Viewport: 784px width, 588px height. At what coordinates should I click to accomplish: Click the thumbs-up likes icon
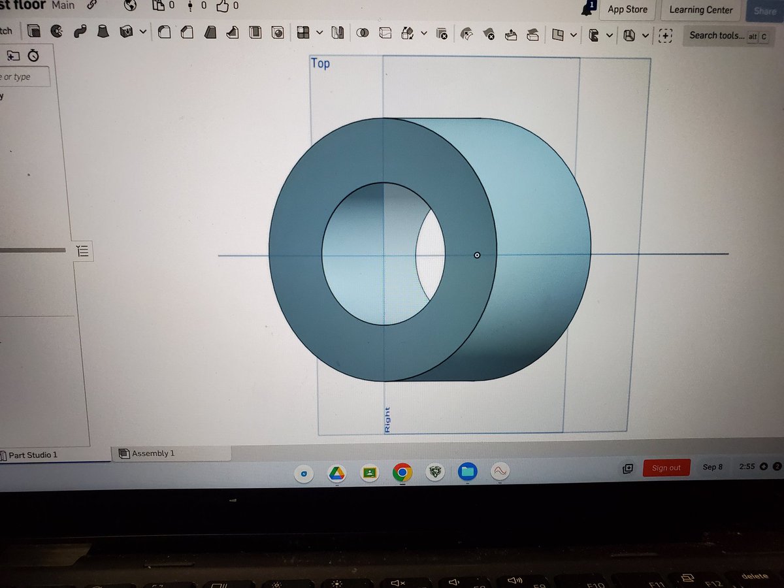pos(223,7)
